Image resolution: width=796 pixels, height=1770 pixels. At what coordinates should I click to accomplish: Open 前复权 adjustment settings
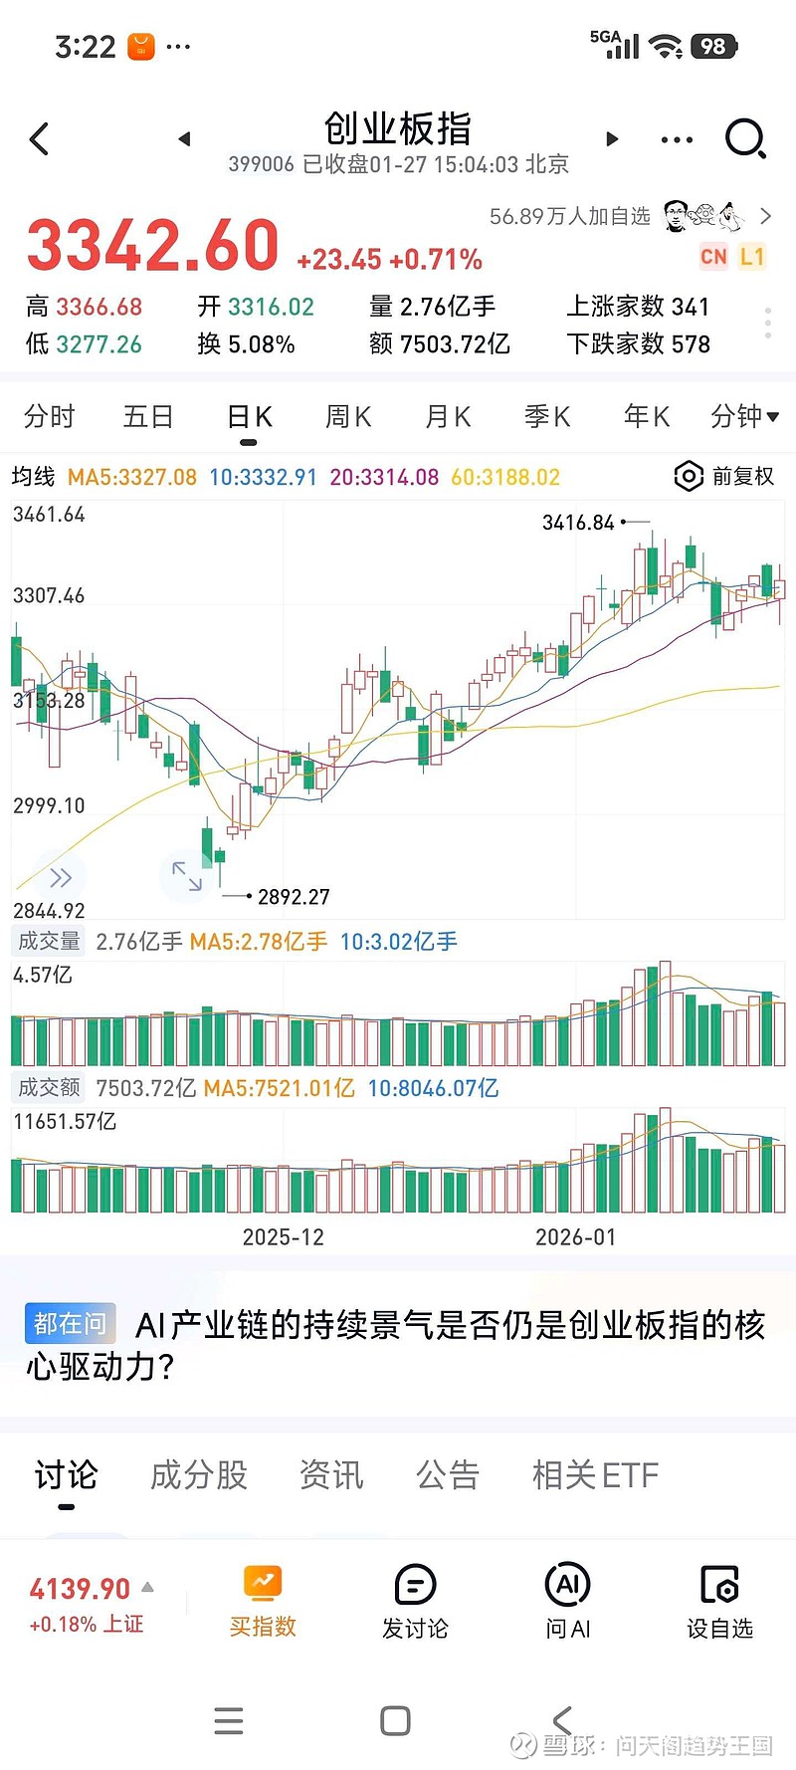(x=724, y=477)
